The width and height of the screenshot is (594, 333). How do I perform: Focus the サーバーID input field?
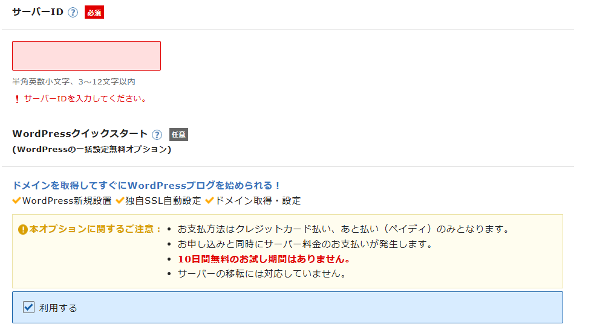tap(86, 55)
